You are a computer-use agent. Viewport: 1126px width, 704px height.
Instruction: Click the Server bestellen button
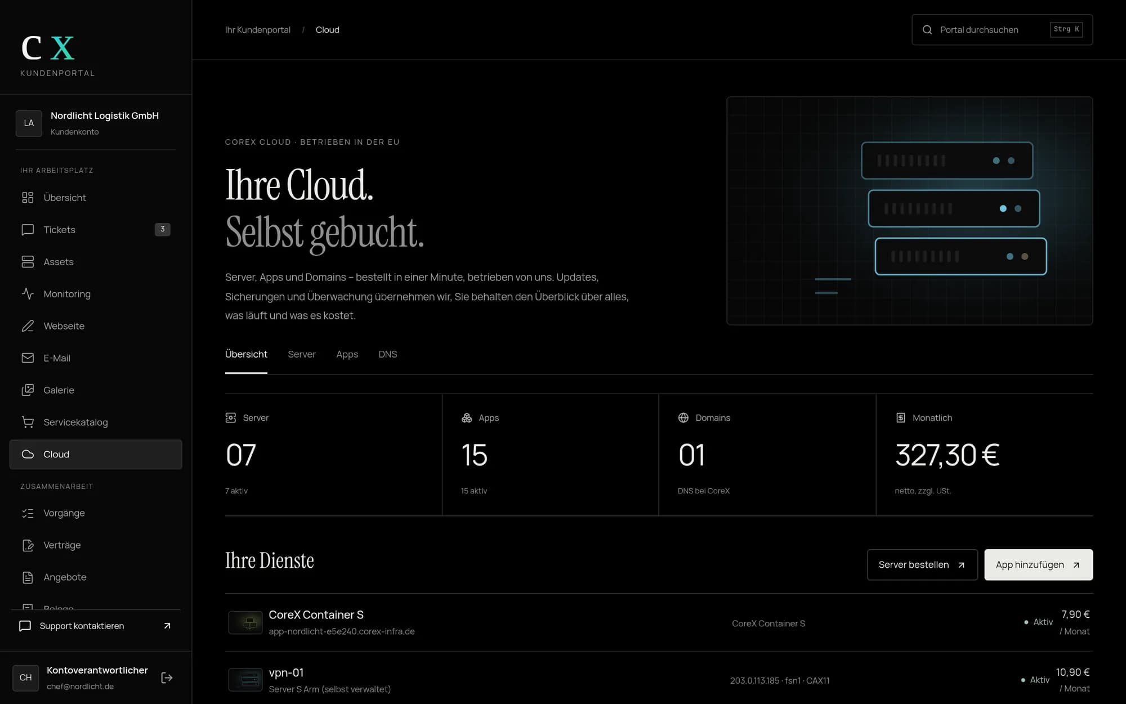(x=922, y=565)
